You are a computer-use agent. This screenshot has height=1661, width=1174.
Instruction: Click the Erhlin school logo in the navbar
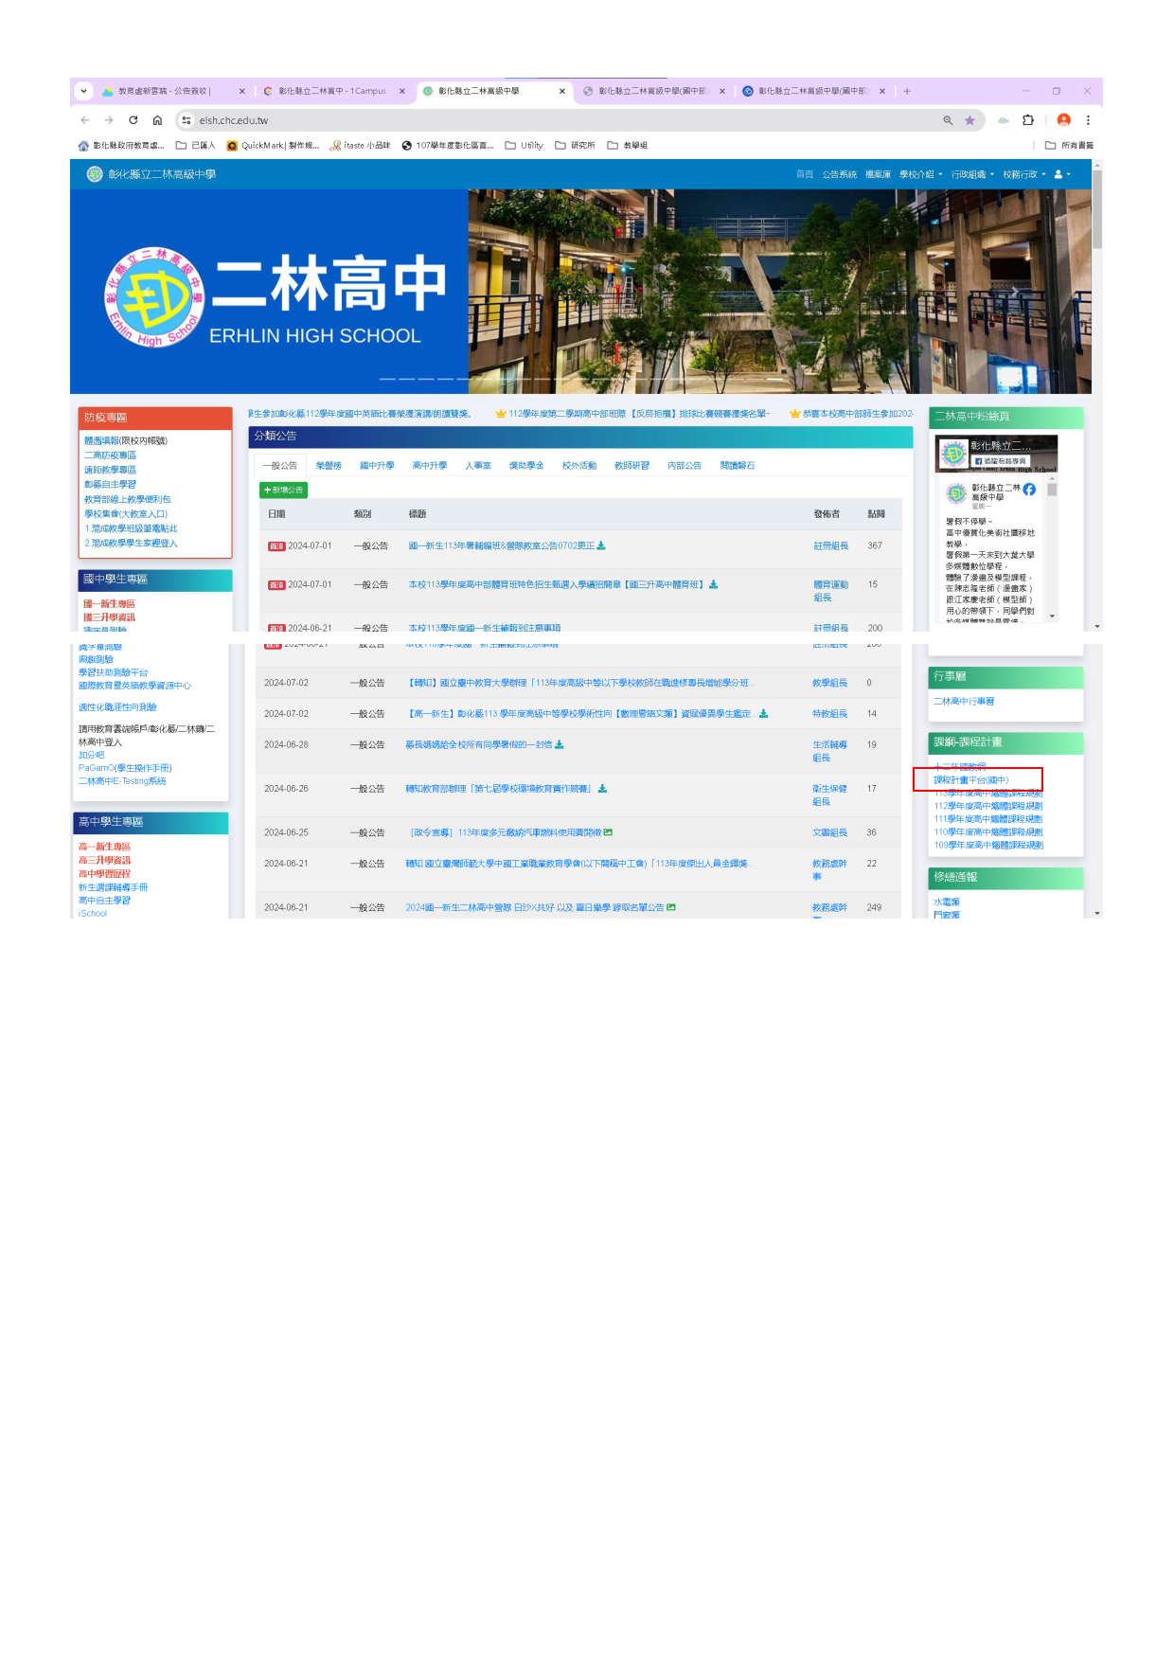pos(95,174)
